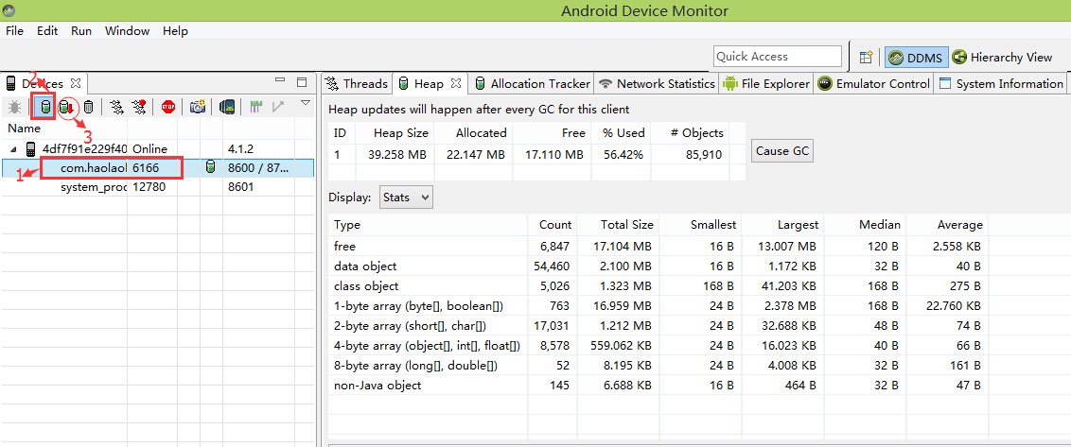Viewport: 1071px width, 447px height.
Task: Open the System Information tab
Action: click(1001, 84)
